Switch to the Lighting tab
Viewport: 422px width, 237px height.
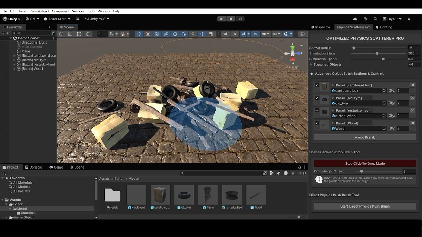click(384, 27)
